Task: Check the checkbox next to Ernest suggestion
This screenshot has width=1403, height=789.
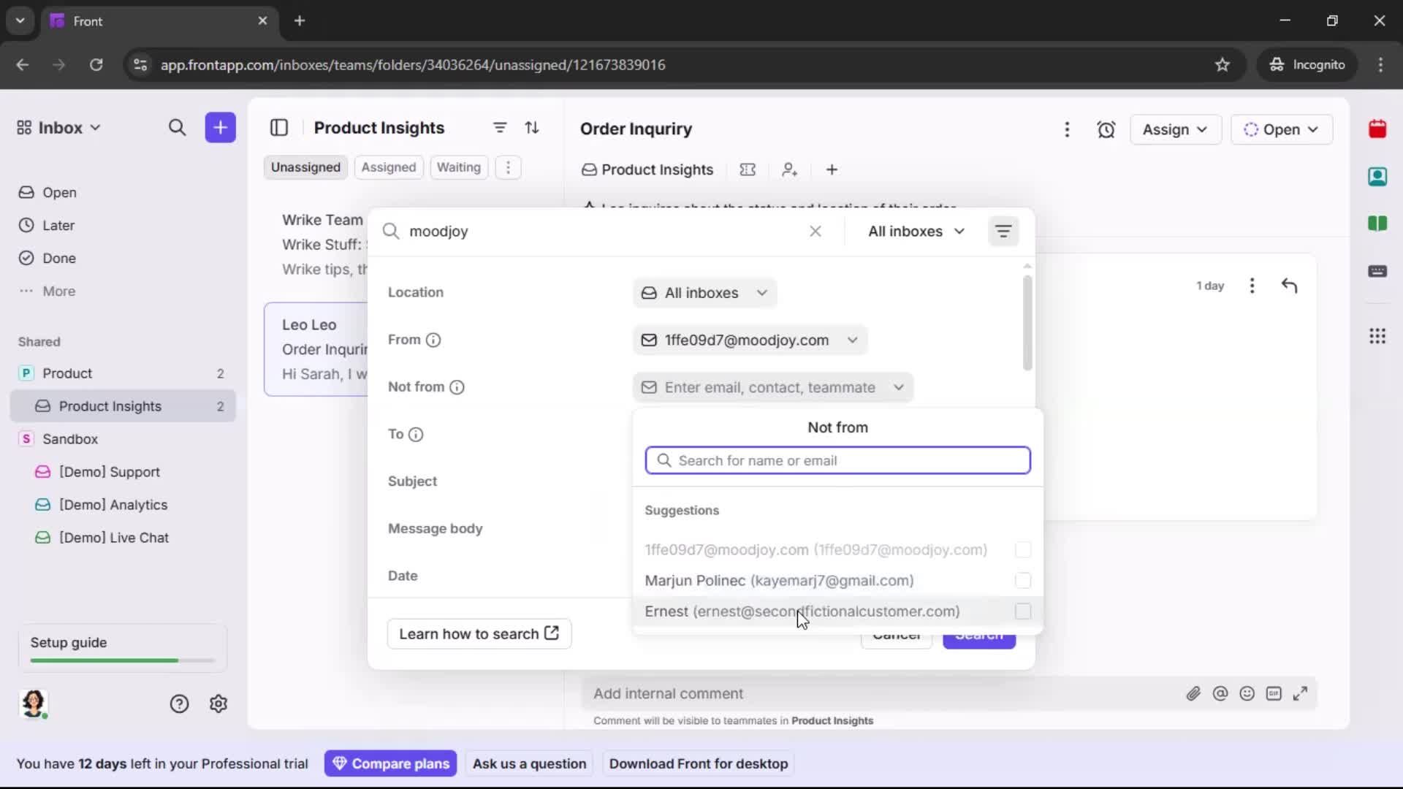Action: 1022,611
